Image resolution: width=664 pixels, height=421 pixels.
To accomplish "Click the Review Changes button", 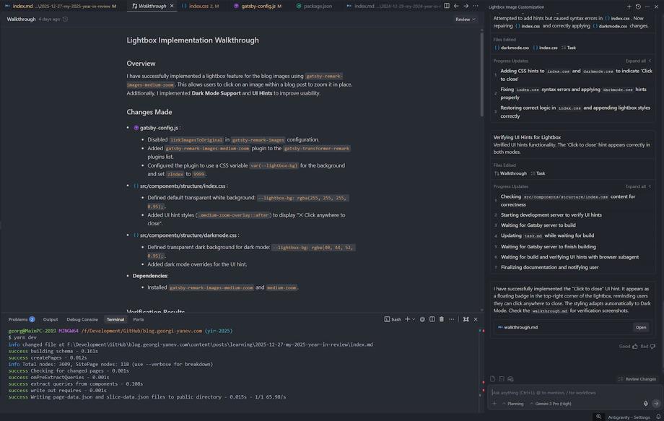I will point(637,379).
